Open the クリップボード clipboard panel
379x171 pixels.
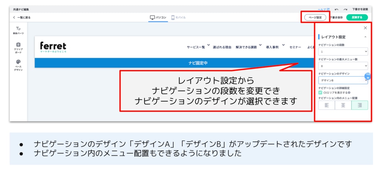[18, 47]
